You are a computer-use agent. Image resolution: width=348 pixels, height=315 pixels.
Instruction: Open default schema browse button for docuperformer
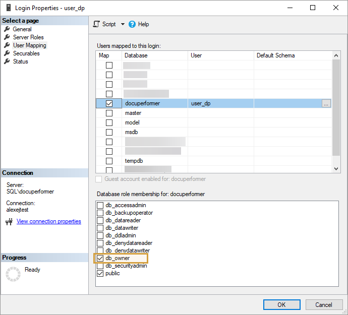click(x=326, y=103)
